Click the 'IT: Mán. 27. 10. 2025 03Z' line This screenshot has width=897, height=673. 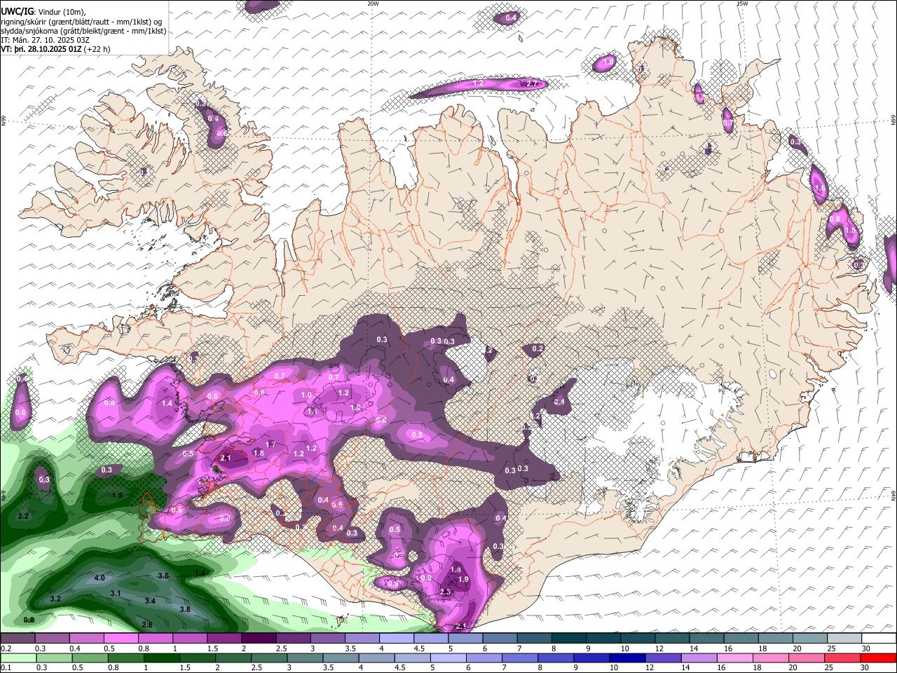[x=45, y=40]
